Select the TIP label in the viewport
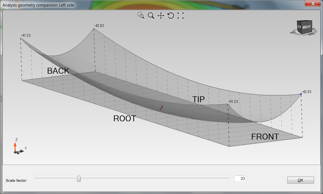 [x=198, y=100]
